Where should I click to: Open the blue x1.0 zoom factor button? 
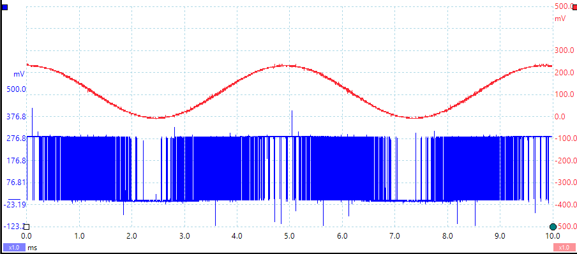14,248
